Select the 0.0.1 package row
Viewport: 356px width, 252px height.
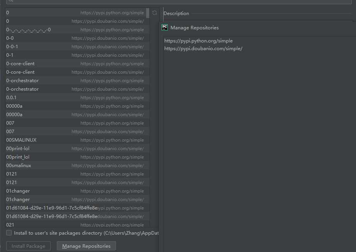click(77, 98)
